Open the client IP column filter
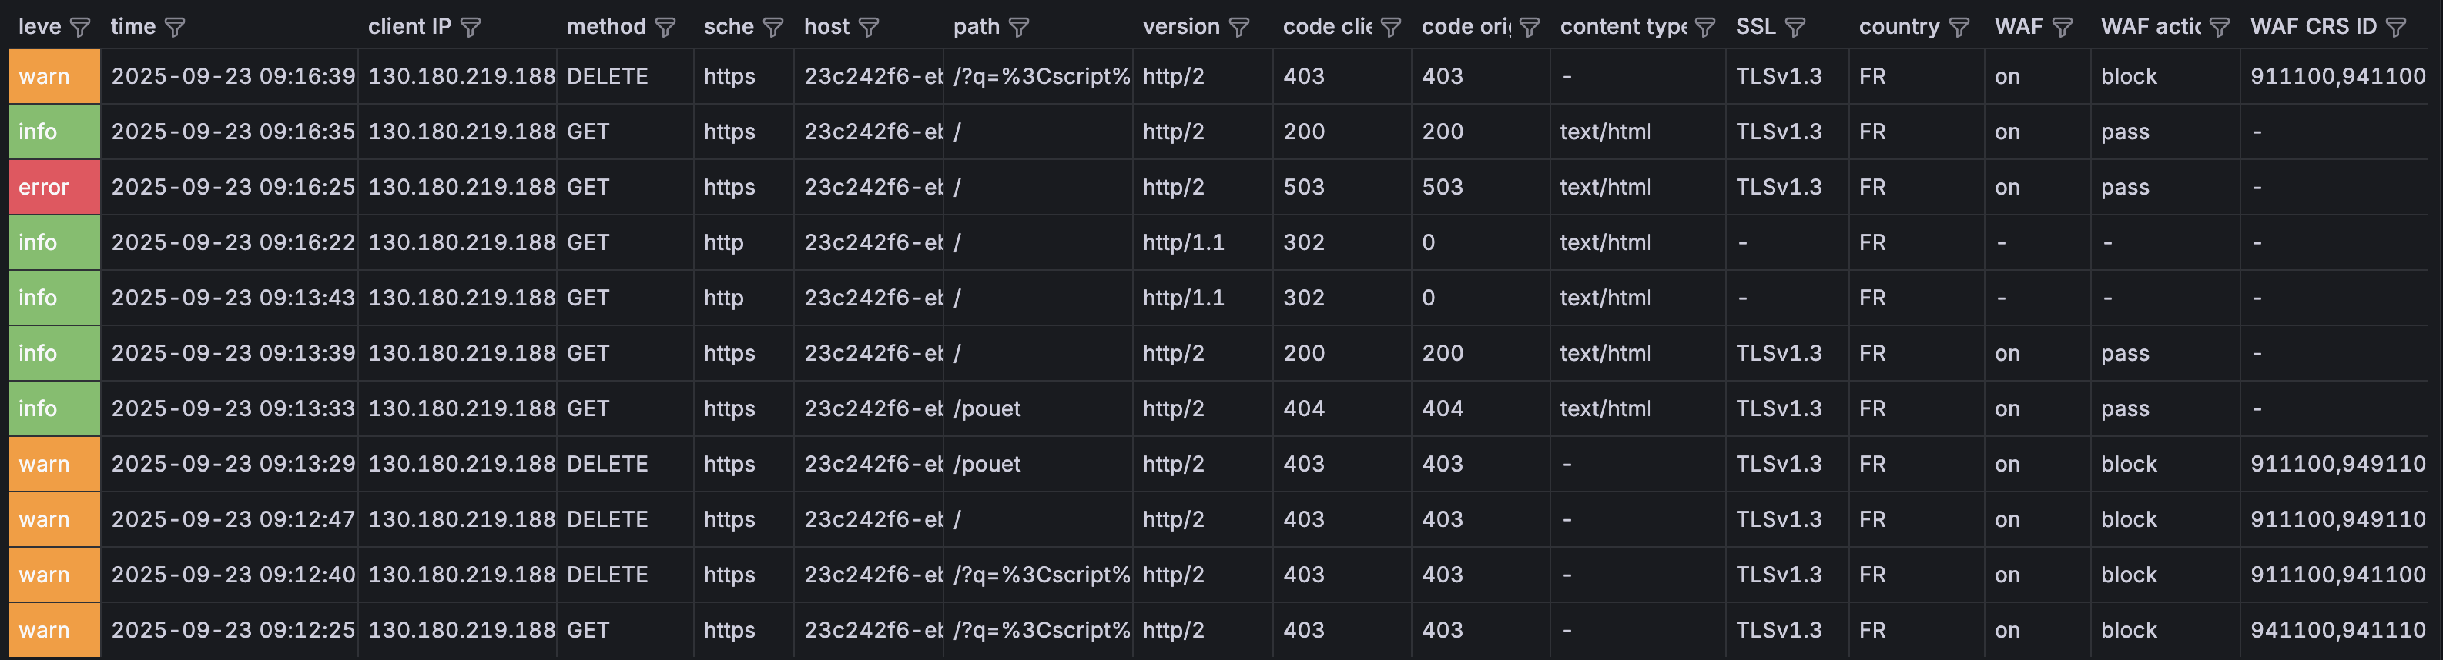2443x660 pixels. [x=471, y=28]
